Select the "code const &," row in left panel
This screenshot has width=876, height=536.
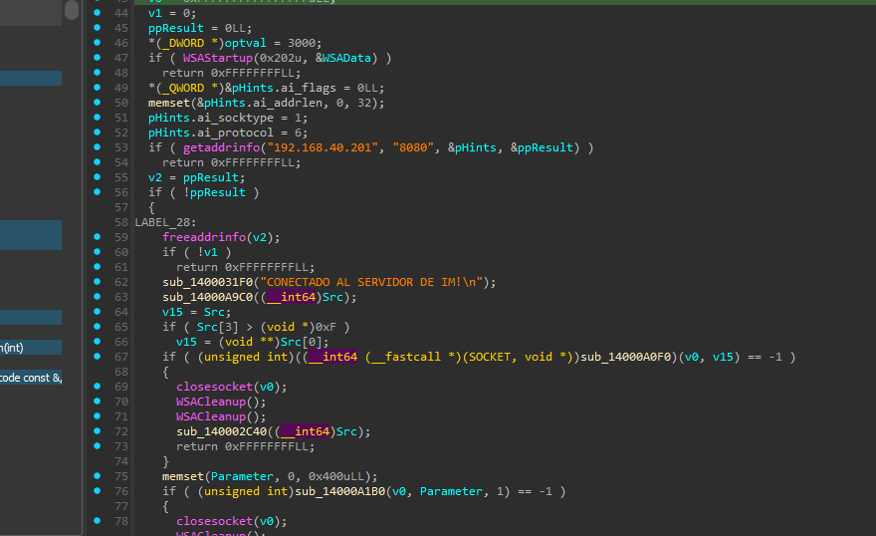coord(31,378)
